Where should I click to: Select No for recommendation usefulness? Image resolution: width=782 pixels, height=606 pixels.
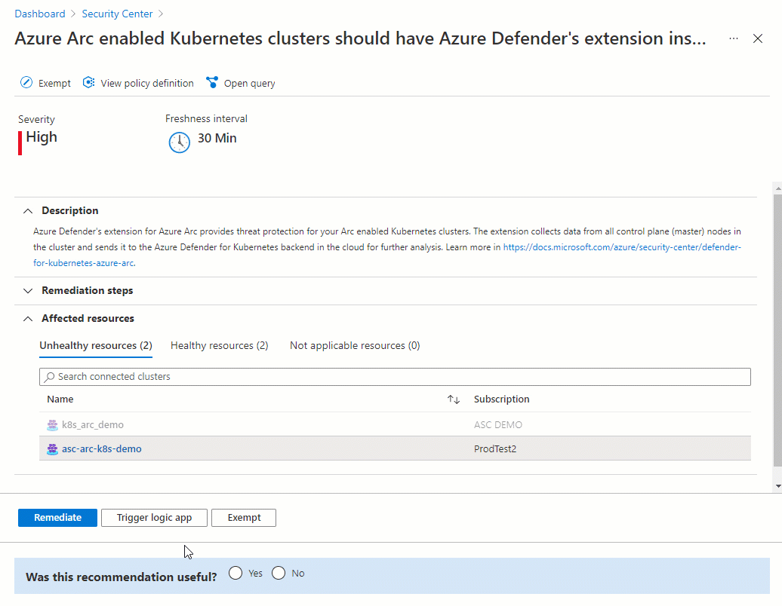[279, 573]
